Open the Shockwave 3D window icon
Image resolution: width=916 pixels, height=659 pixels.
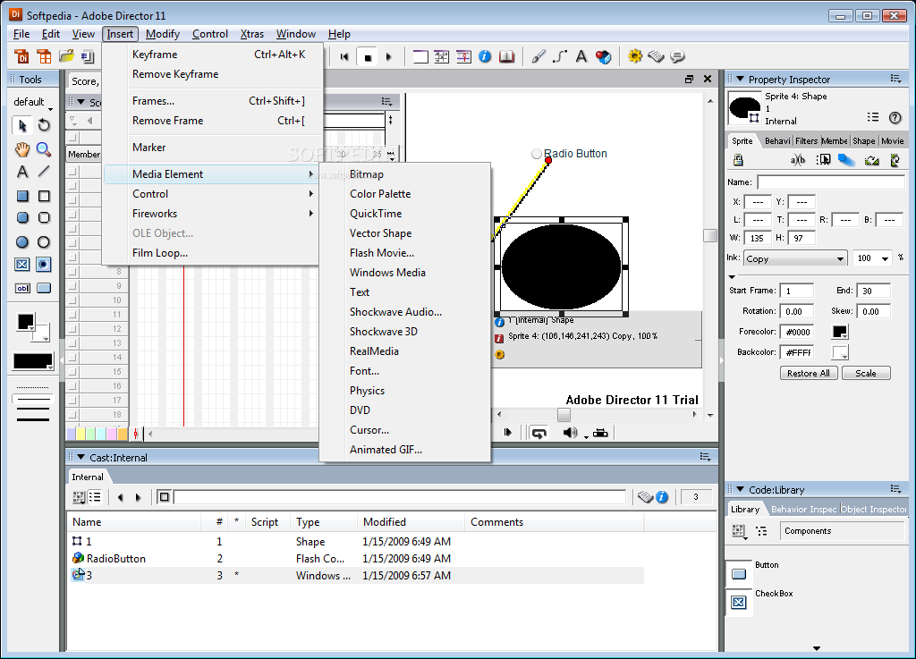(x=604, y=56)
